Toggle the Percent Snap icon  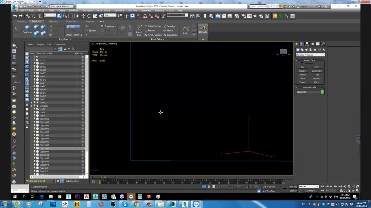[151, 16]
